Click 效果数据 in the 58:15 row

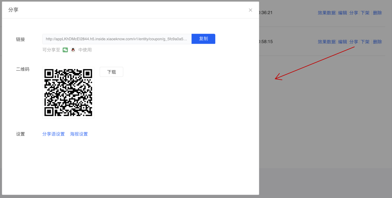(x=327, y=42)
